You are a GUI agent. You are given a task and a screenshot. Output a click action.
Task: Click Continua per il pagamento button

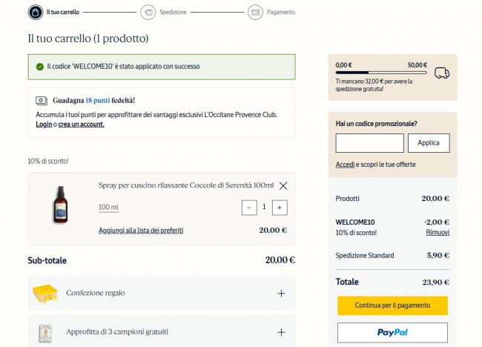tap(392, 305)
